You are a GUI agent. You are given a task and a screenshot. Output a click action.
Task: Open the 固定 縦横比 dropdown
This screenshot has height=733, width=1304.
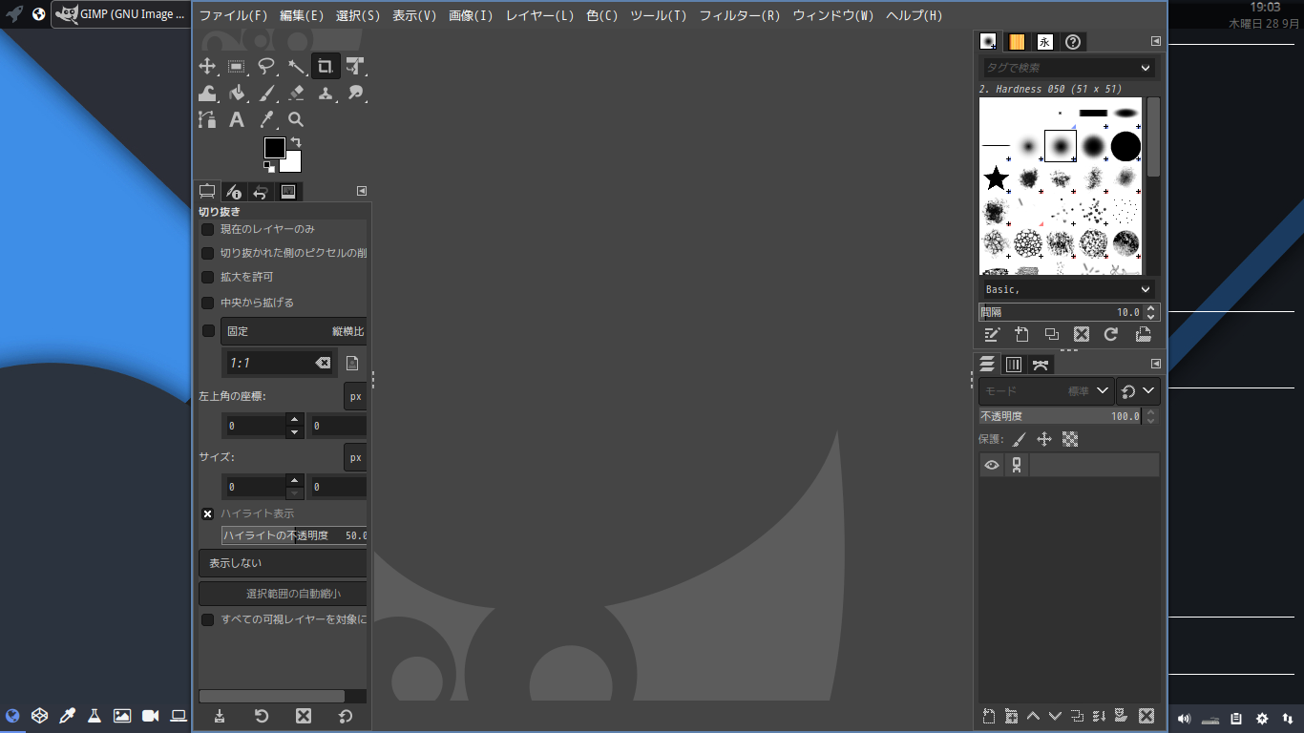[x=294, y=331]
